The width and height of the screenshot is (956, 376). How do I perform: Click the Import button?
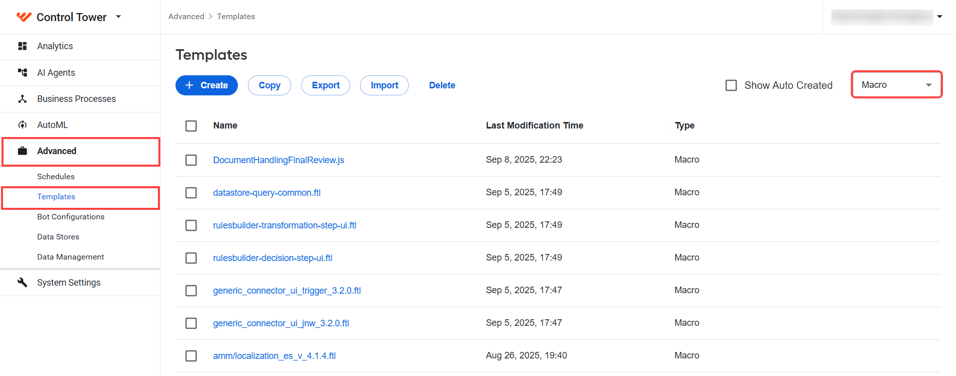click(384, 85)
